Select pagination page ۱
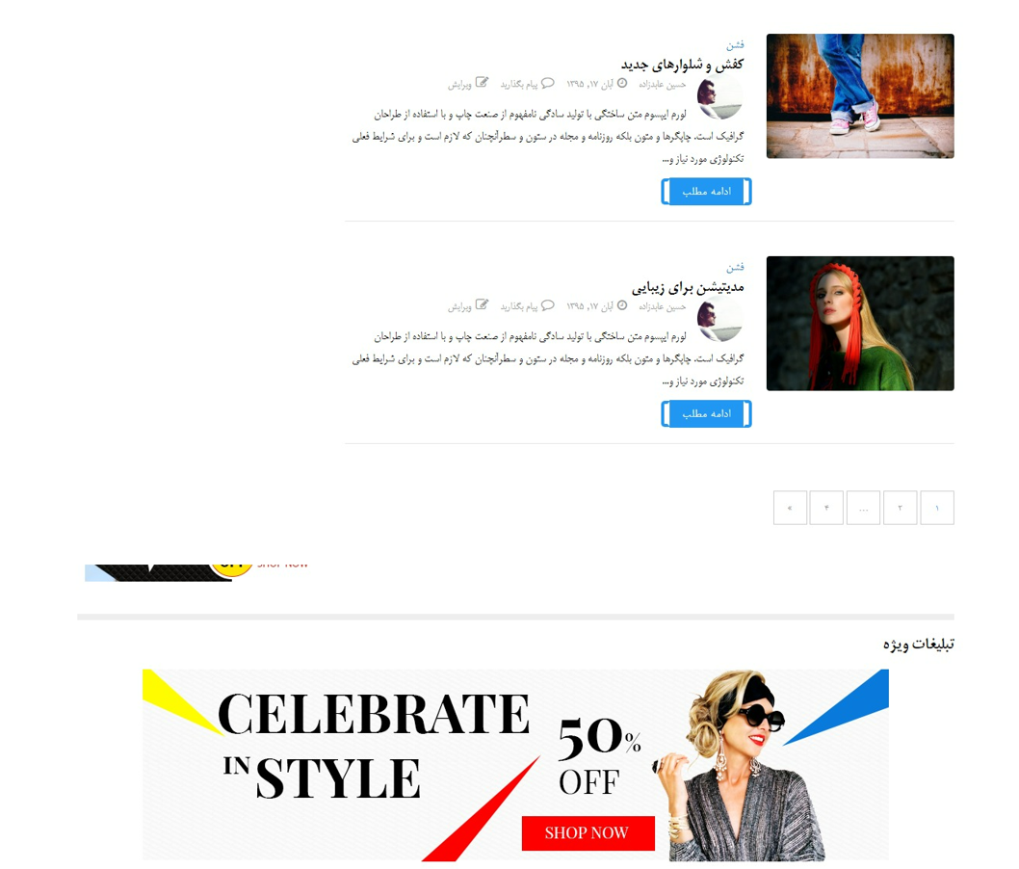Screen dimensions: 1019x869 point(937,508)
